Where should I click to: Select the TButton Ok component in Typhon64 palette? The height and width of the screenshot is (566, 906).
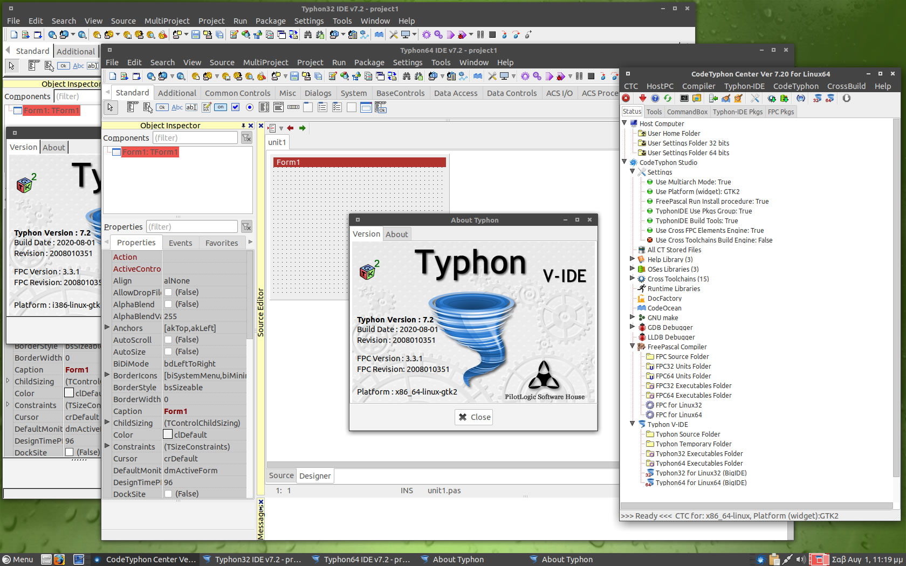pyautogui.click(x=162, y=107)
